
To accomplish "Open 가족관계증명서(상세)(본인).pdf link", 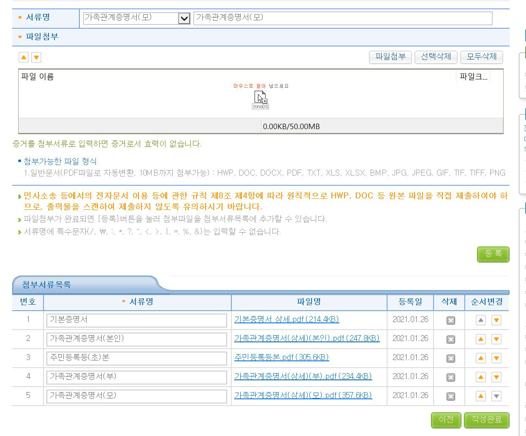I will tap(307, 339).
